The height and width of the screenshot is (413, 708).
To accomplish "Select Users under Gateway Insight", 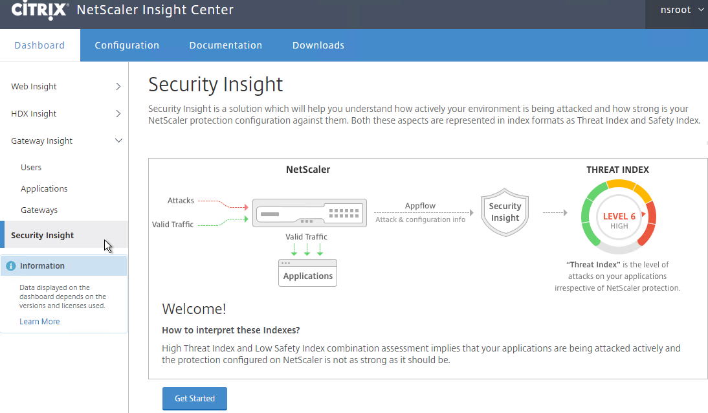I will click(30, 167).
